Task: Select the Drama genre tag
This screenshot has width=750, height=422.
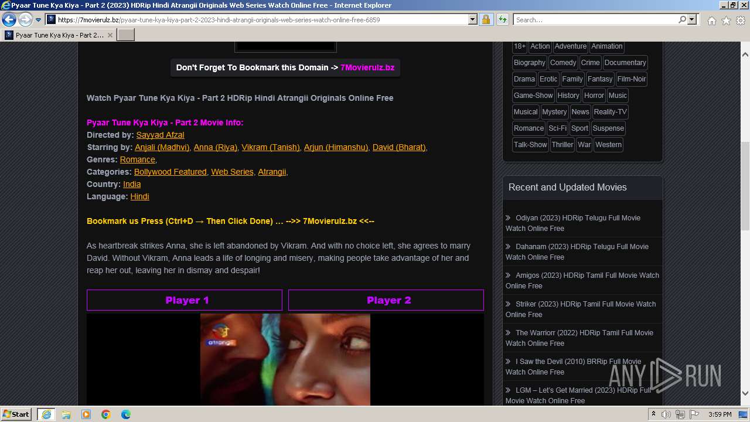Action: click(x=524, y=79)
